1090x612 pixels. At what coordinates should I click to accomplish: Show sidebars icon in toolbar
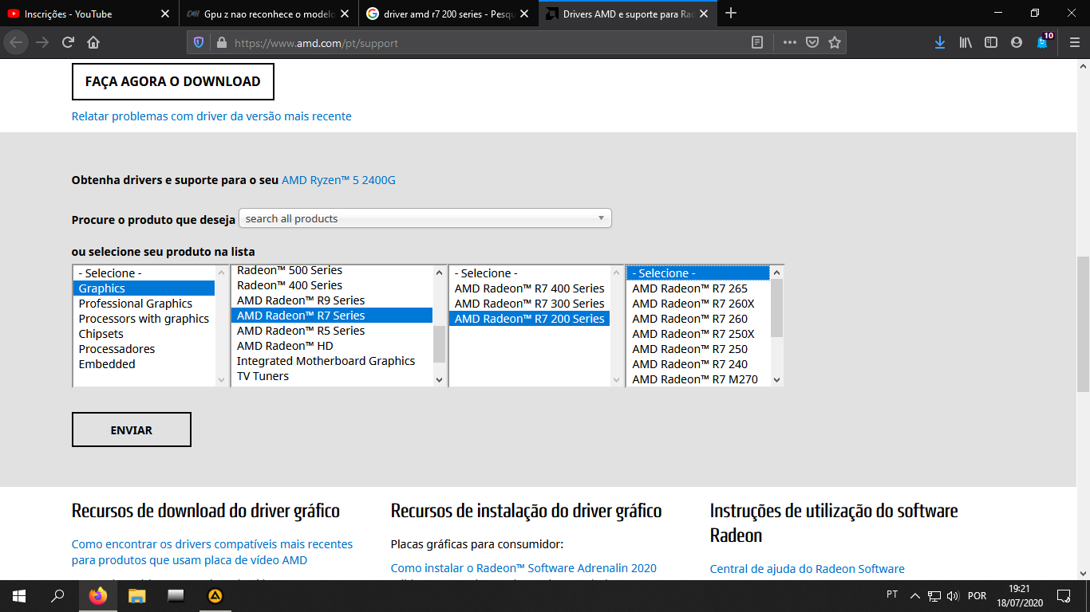pyautogui.click(x=991, y=42)
